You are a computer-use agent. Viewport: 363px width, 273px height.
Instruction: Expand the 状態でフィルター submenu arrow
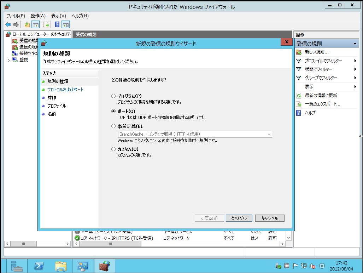(355, 69)
